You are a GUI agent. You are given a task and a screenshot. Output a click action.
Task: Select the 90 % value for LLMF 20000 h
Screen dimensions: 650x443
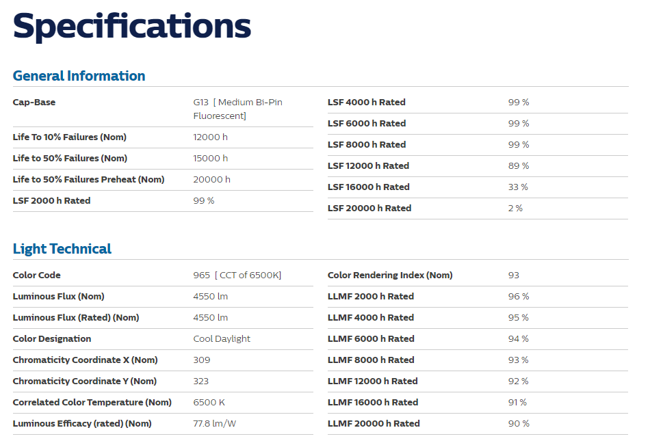(519, 424)
